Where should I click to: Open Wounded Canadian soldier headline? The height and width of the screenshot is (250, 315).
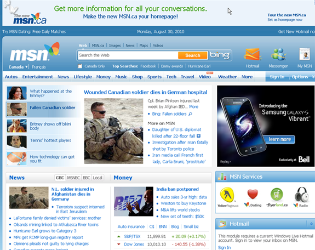point(145,92)
